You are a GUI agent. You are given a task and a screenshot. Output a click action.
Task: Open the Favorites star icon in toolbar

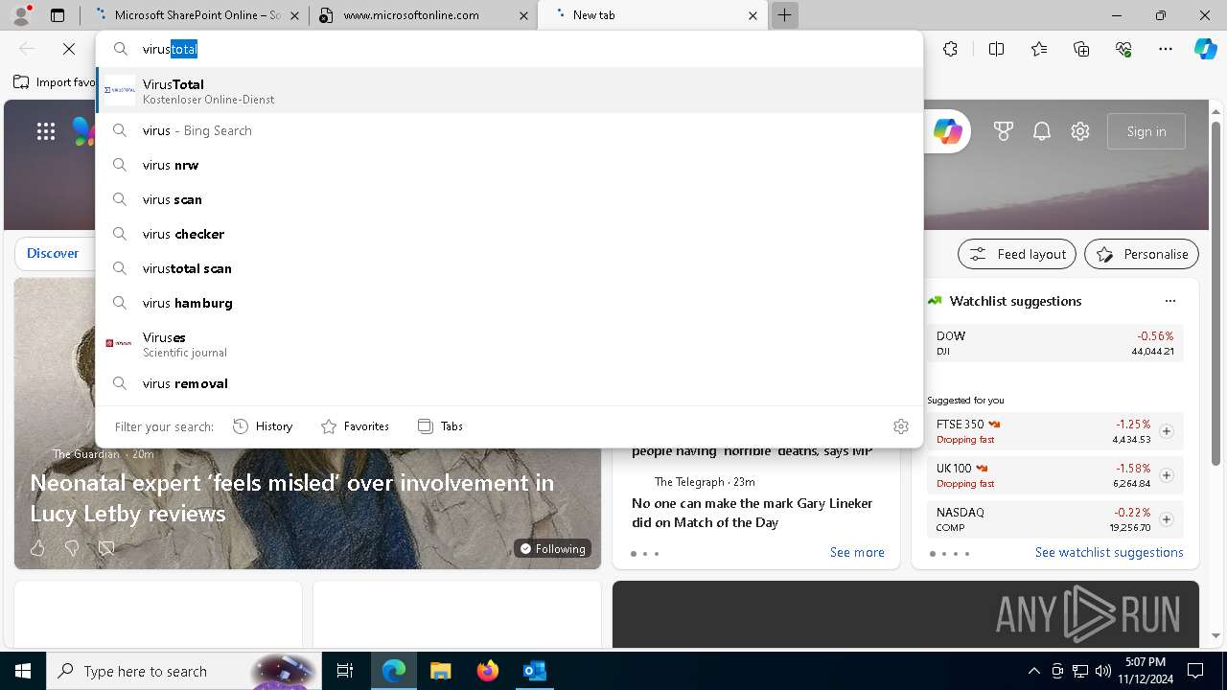tap(1039, 49)
